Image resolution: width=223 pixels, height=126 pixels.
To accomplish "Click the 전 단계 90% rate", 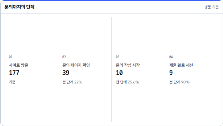I will coord(179,82).
